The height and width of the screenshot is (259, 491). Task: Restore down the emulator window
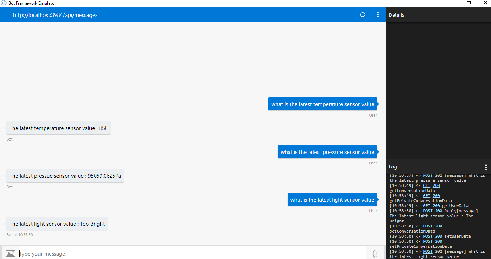(x=469, y=3)
